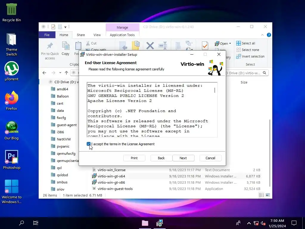Open recent locations dropdown chevron
This screenshot has width=305, height=229.
pyautogui.click(x=60, y=73)
